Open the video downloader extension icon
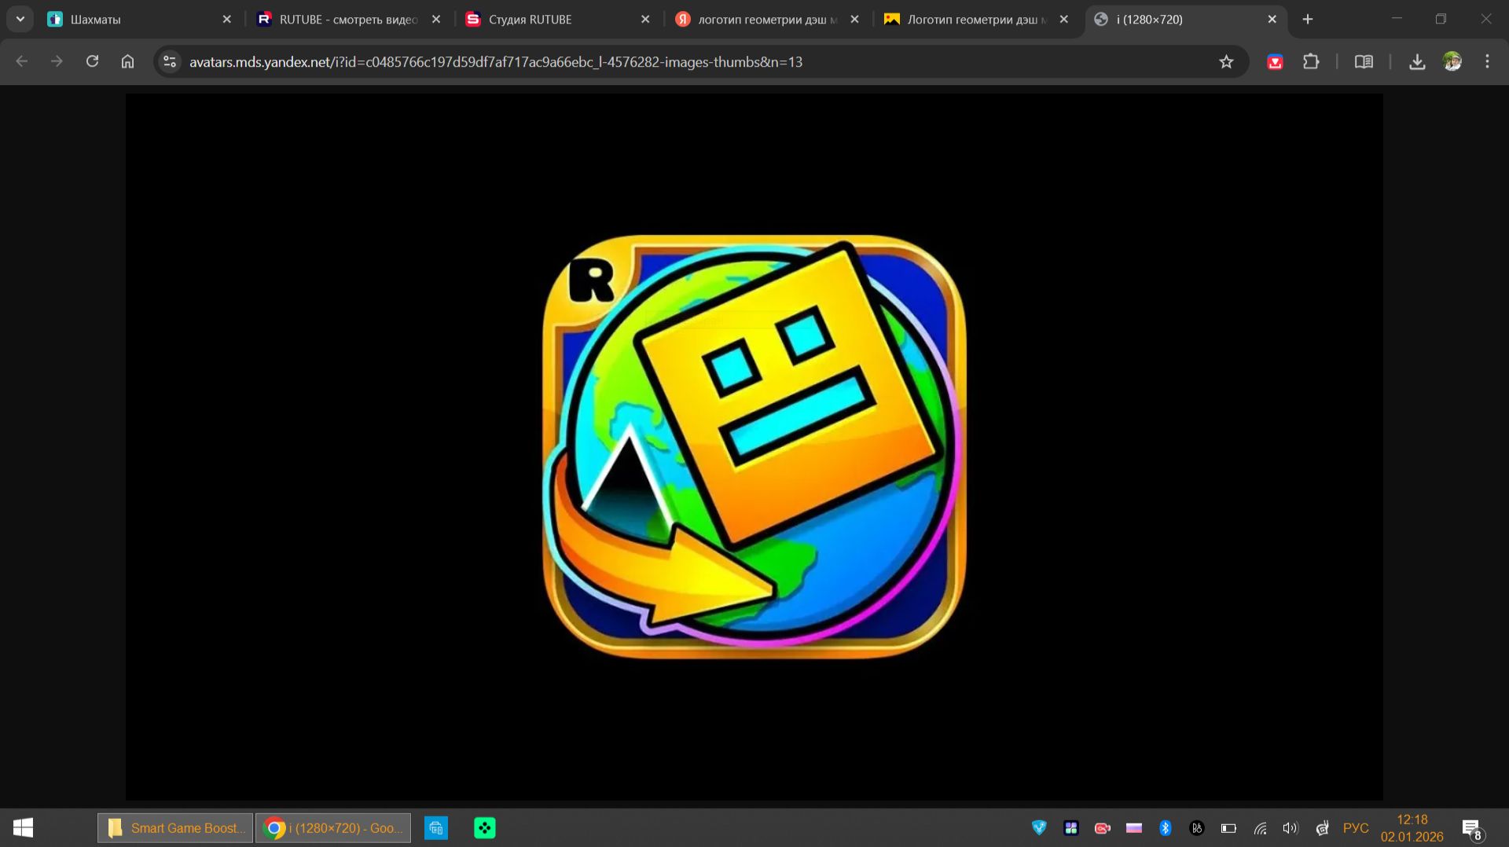This screenshot has height=847, width=1509. coord(1275,61)
